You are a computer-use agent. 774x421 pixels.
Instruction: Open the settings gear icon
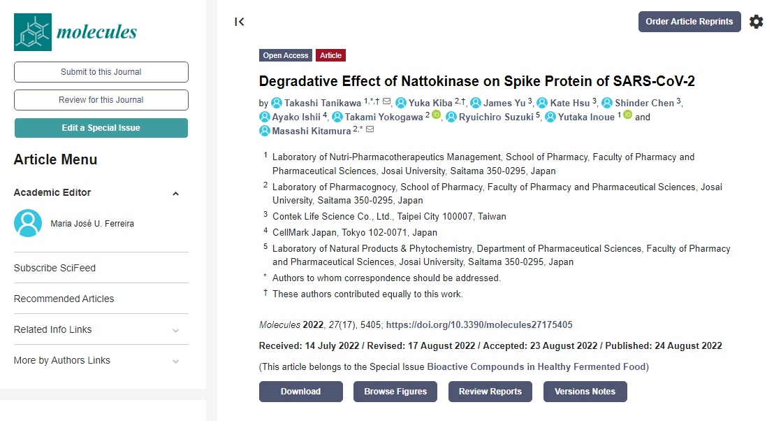point(757,22)
